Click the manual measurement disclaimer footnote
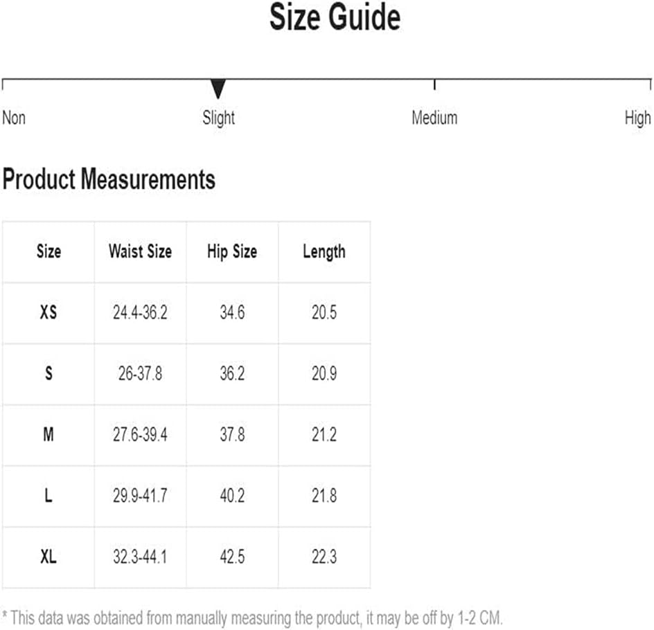Viewport: 654px width, 630px height. (252, 617)
